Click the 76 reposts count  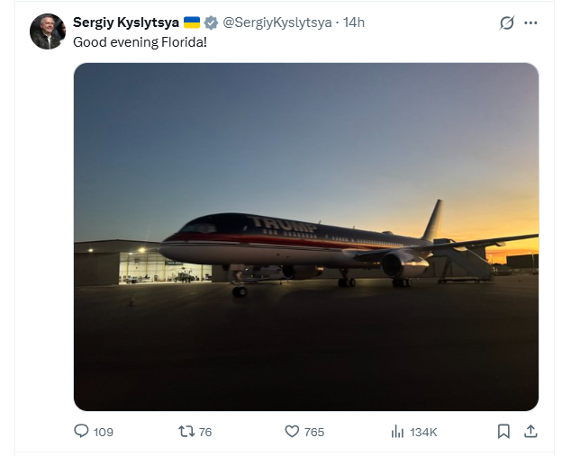(x=205, y=433)
